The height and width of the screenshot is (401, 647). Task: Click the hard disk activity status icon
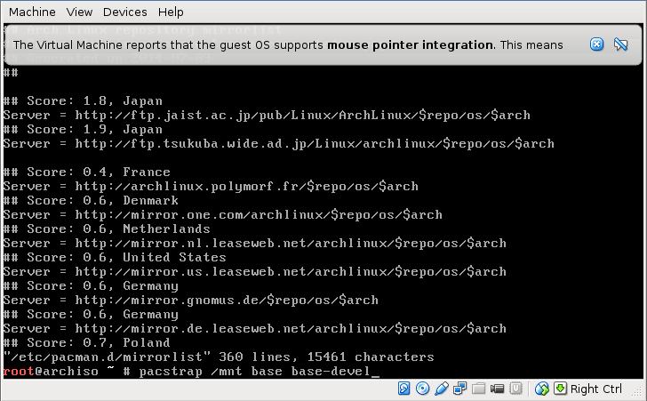point(404,389)
